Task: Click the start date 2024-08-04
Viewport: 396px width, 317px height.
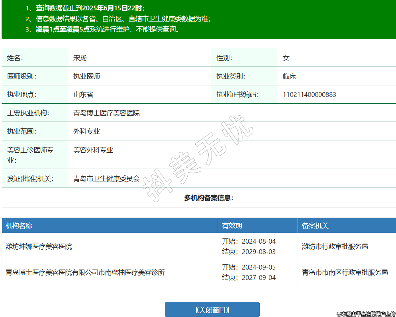Action: click(x=259, y=241)
